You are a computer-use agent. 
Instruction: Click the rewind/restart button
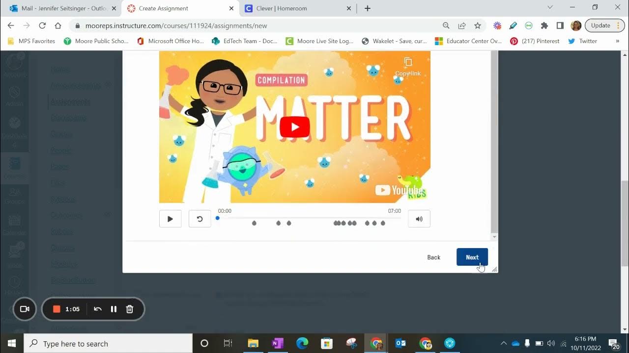pos(200,219)
